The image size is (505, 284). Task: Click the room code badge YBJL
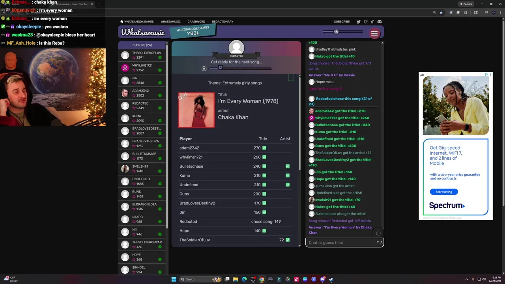point(193,31)
